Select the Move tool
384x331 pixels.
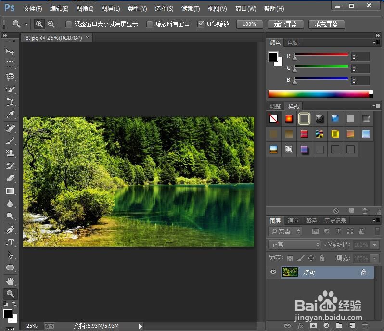(10, 51)
